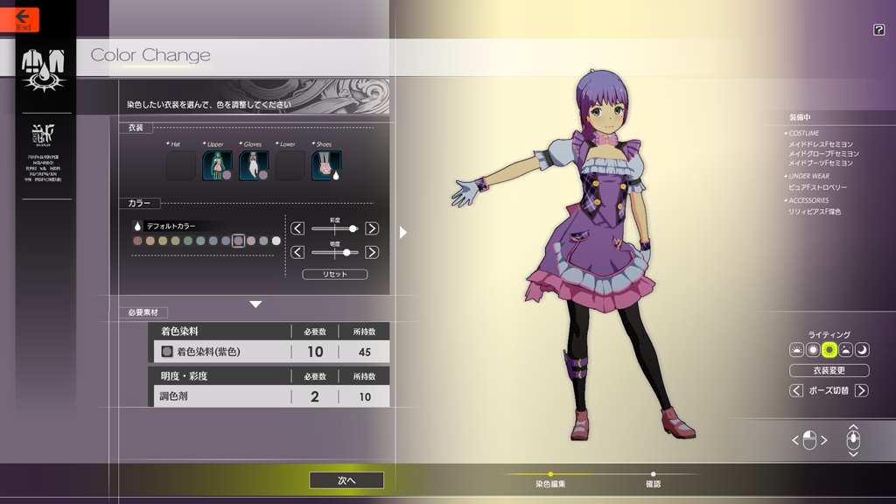This screenshot has height=504, width=896.
Task: Click the orange back arrow Esc button
Action: 21,19
